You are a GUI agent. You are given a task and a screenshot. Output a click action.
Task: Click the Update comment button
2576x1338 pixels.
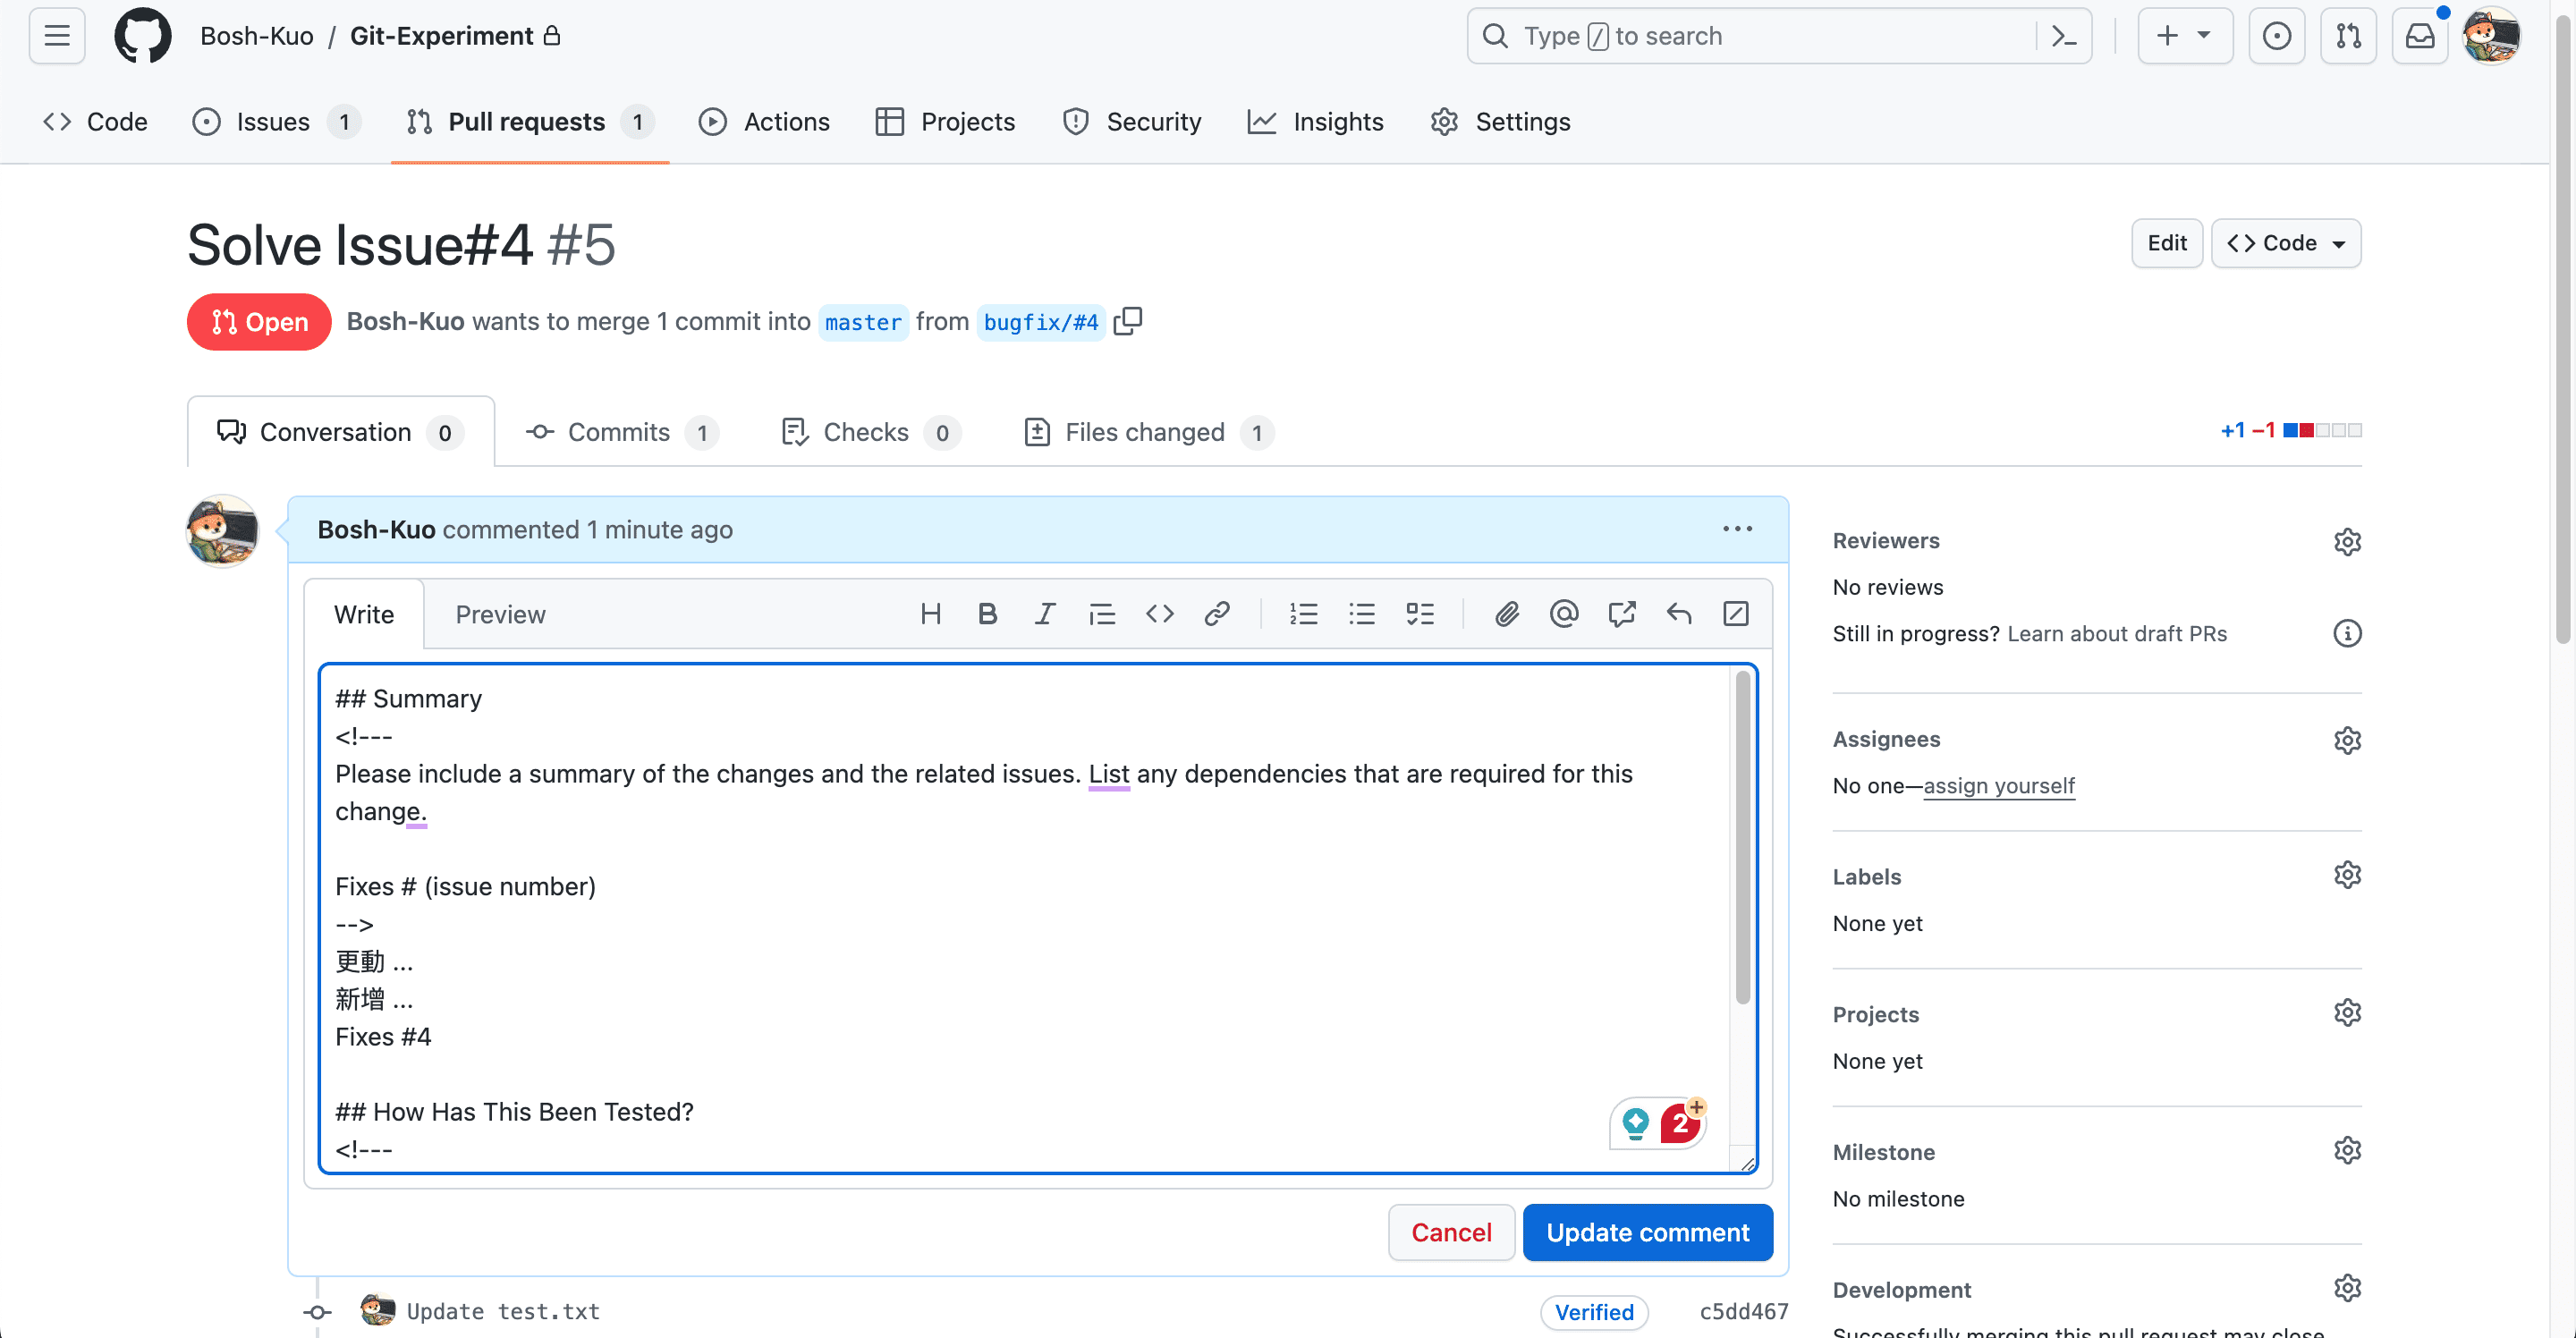(1647, 1232)
